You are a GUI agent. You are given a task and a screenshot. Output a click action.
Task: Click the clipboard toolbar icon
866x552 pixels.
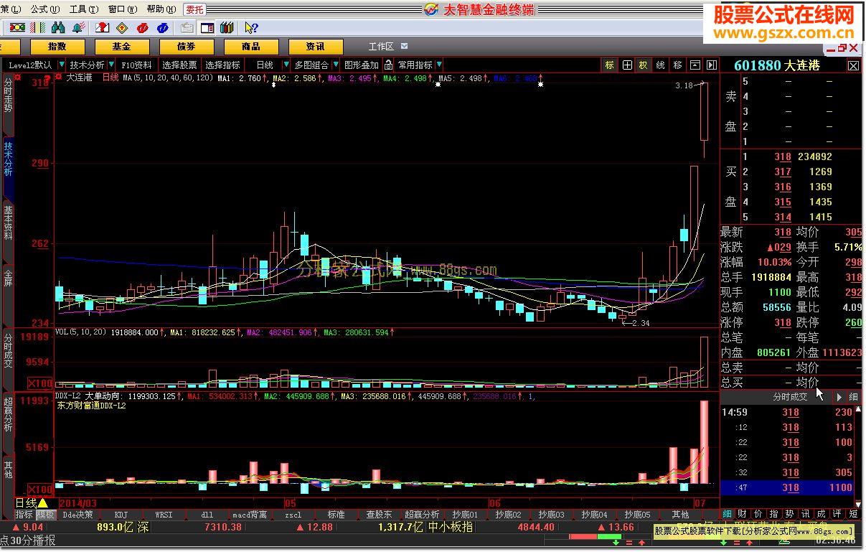187,28
